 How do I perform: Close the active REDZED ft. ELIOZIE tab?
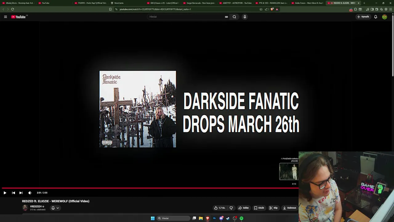click(x=358, y=3)
